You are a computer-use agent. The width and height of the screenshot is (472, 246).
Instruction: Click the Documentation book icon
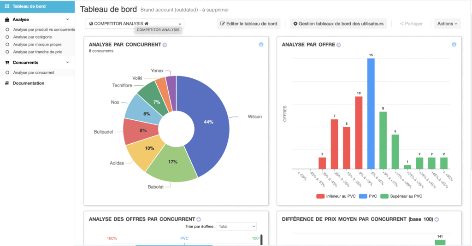pyautogui.click(x=7, y=83)
